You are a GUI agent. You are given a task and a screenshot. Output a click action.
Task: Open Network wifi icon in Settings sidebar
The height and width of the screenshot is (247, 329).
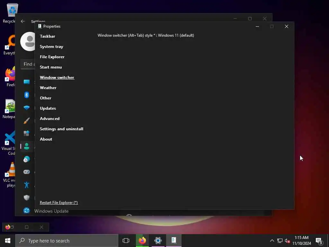(27, 108)
